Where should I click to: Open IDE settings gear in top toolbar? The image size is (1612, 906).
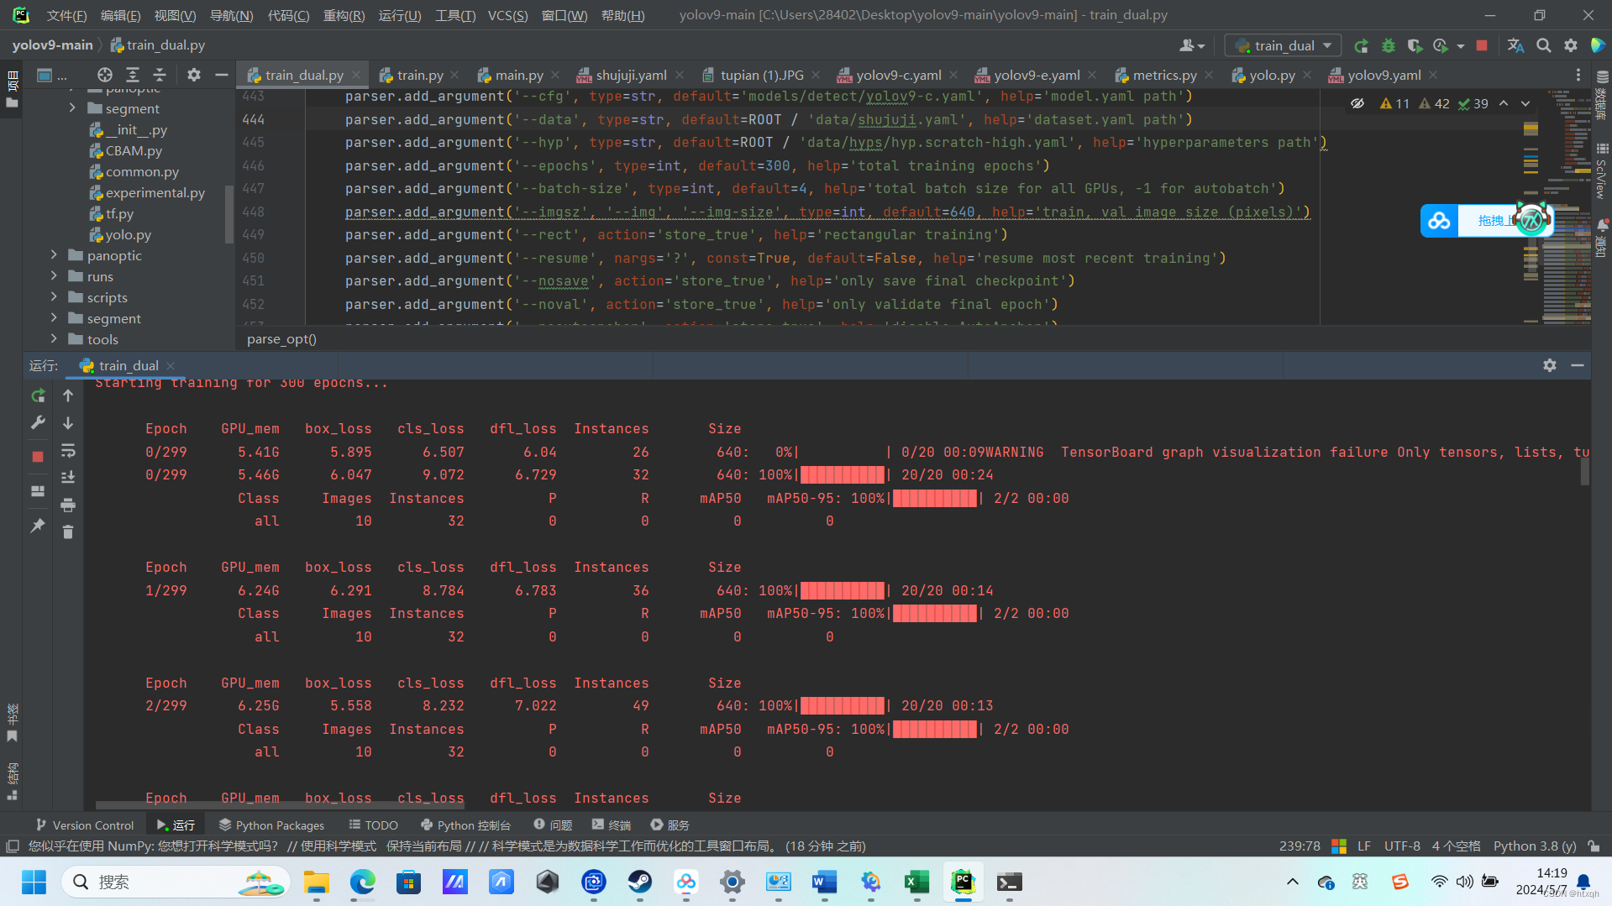[x=1571, y=45]
